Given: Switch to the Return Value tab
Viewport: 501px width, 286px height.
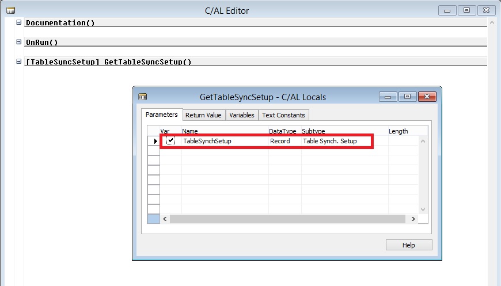Looking at the screenshot, I should (203, 115).
